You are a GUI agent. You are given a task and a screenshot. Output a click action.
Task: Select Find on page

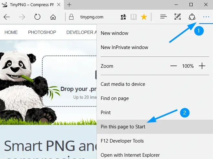coord(155,98)
